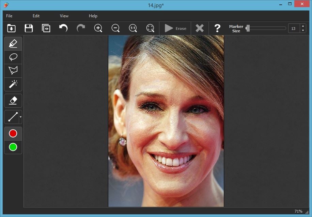This screenshot has height=217, width=312.
Task: Click the Open image icon
Action: click(11, 28)
